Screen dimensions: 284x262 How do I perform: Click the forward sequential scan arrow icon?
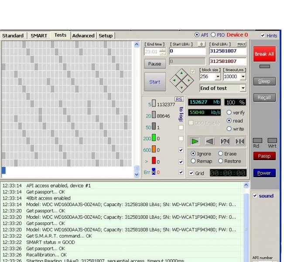point(195,141)
